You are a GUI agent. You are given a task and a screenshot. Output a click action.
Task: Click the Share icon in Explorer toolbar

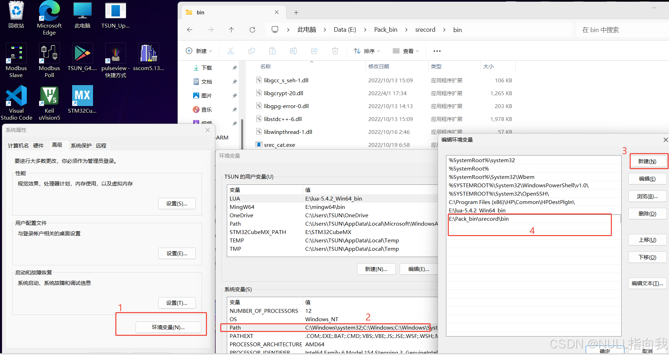point(314,51)
